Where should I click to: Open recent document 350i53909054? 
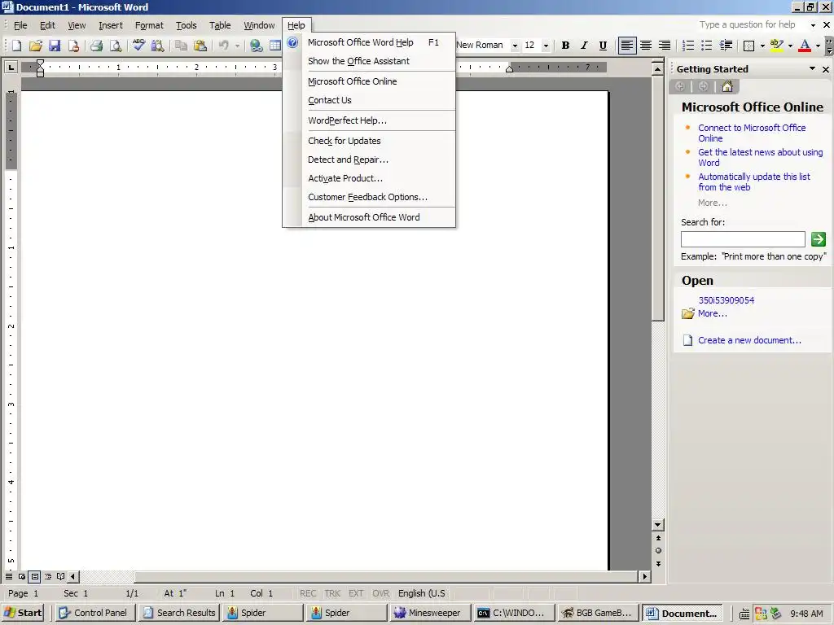pyautogui.click(x=726, y=300)
